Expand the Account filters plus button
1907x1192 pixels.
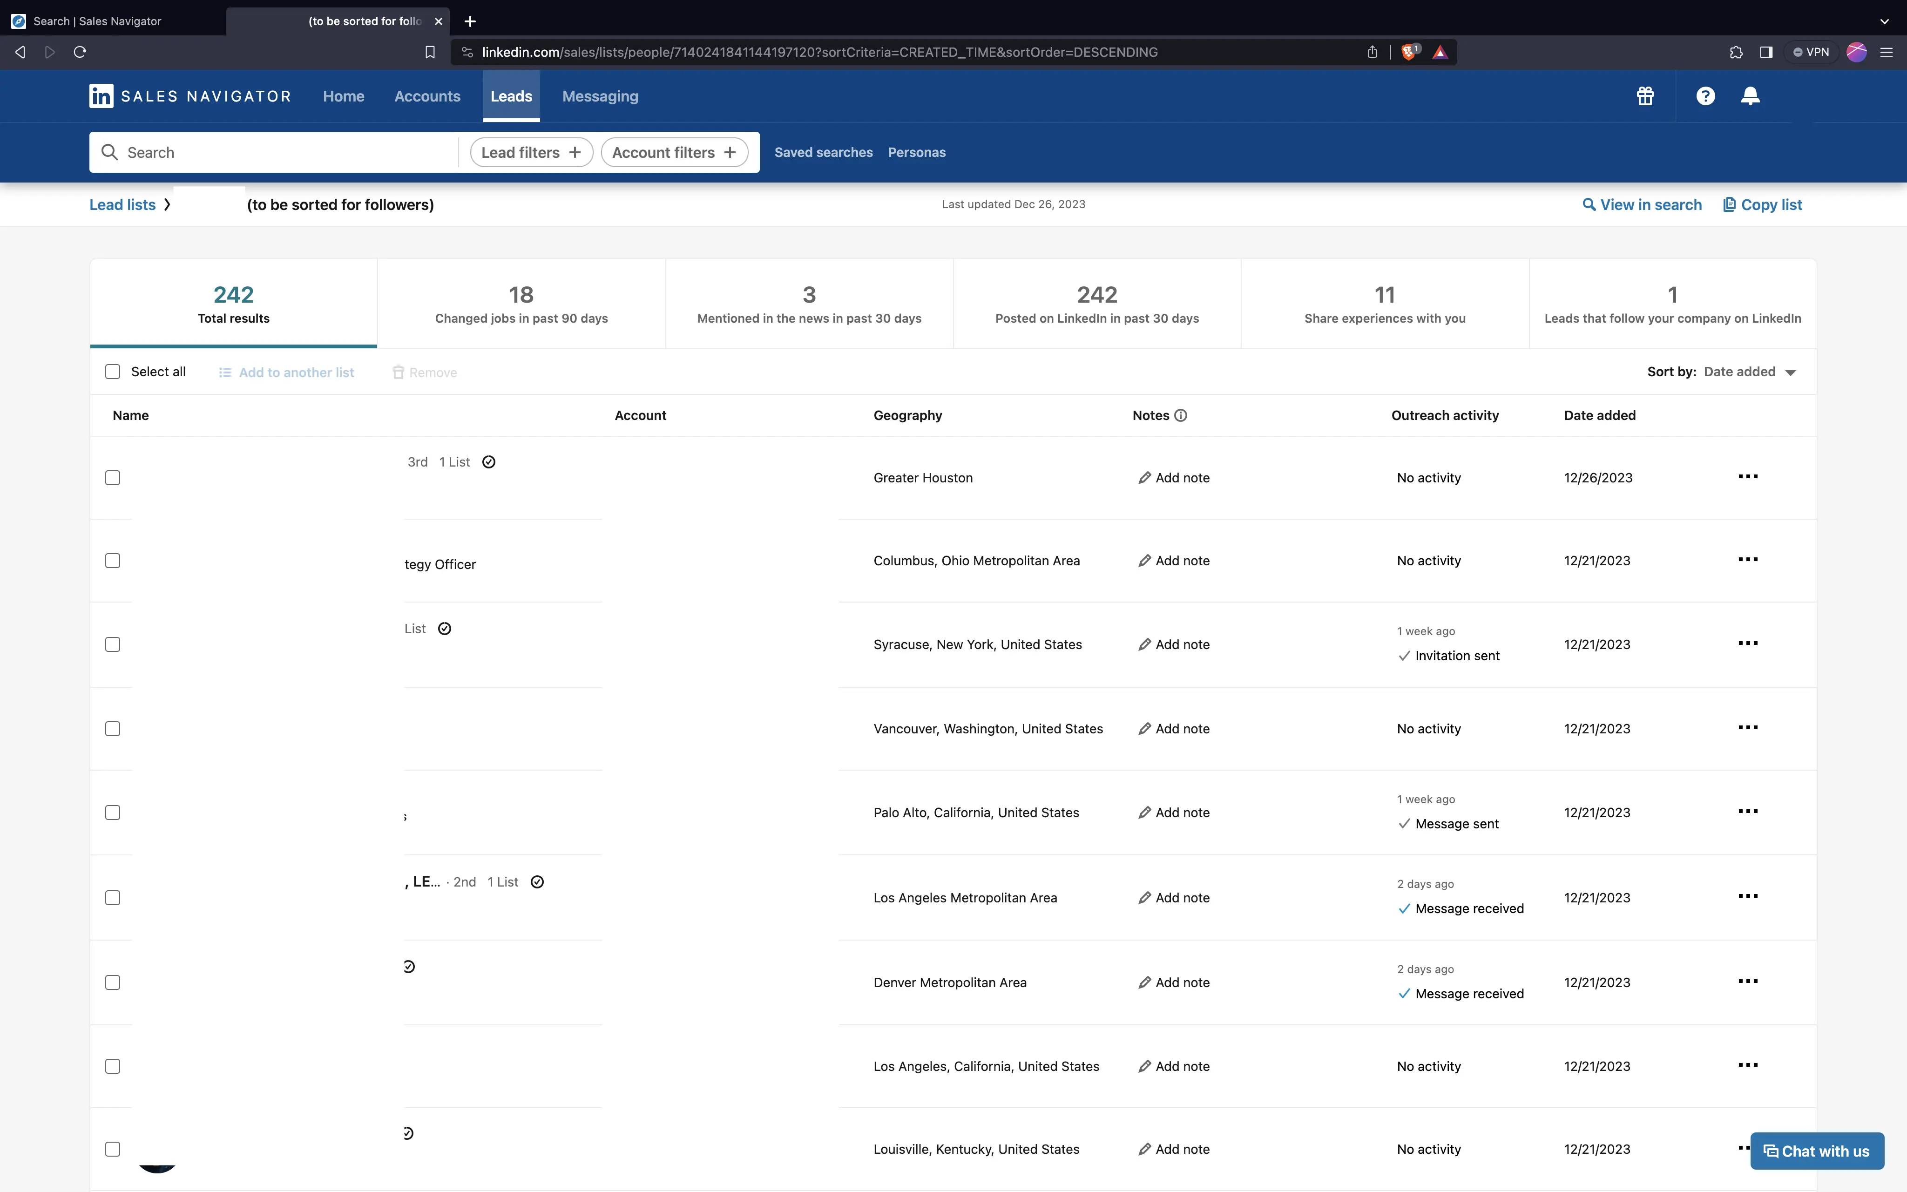[x=674, y=152]
